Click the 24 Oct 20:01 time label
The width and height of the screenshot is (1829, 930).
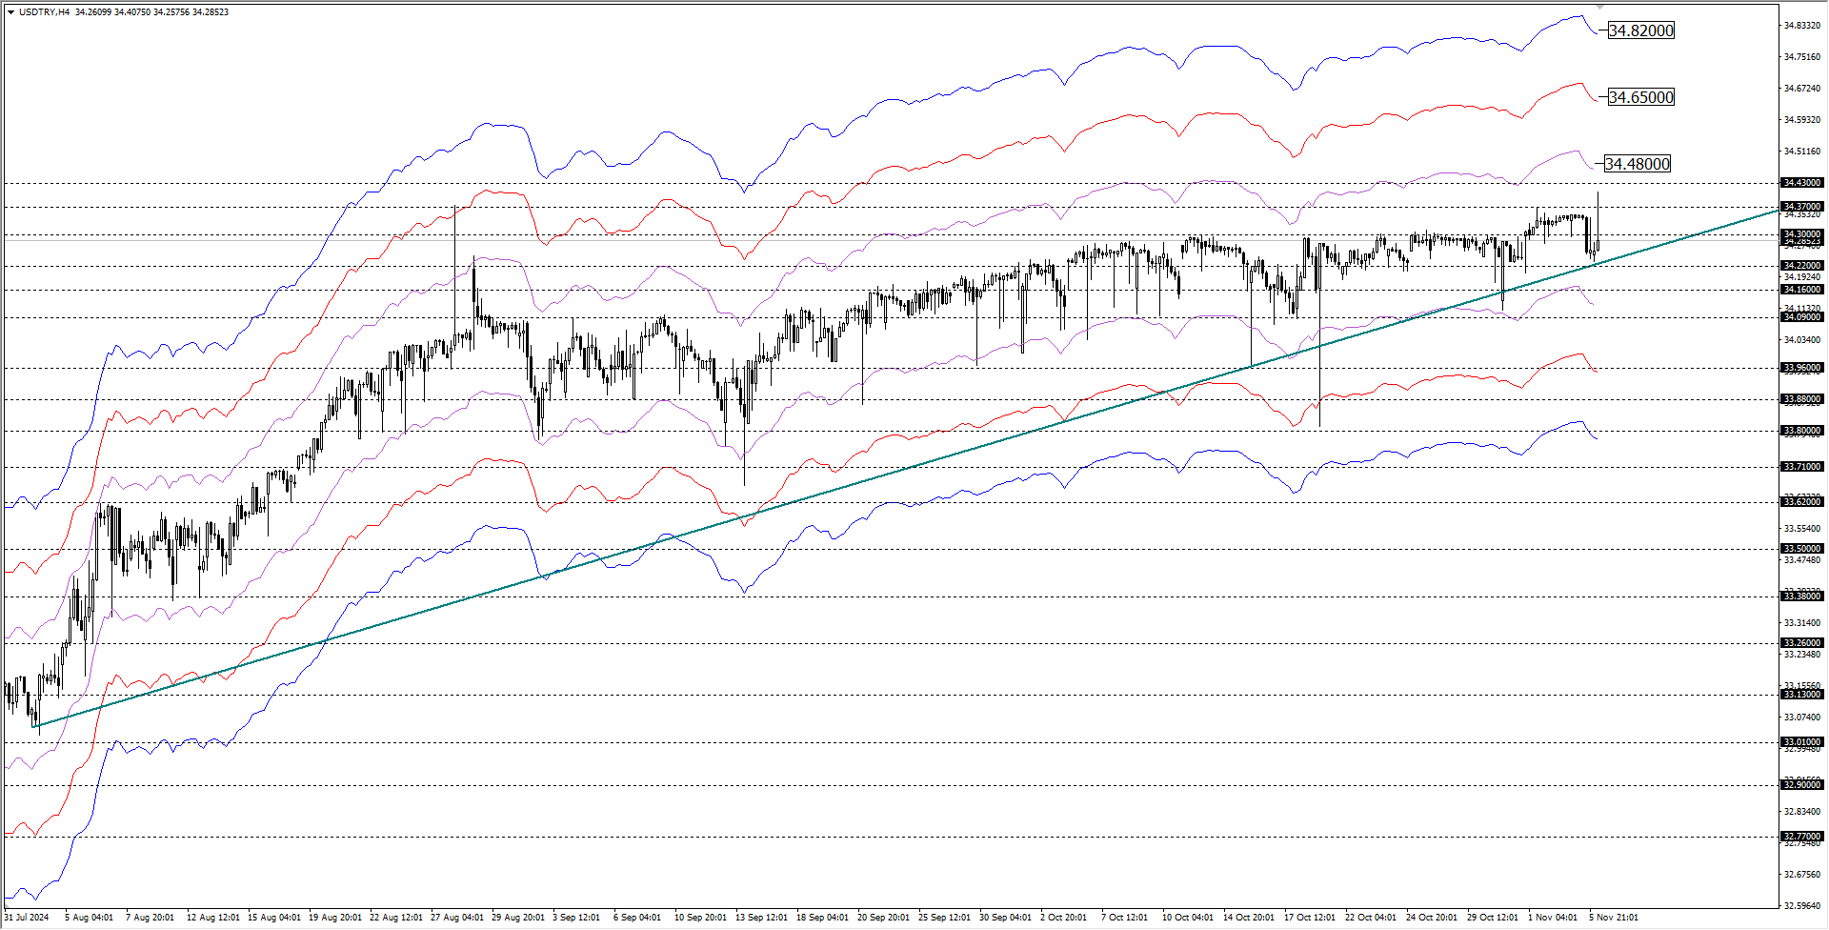(1432, 918)
